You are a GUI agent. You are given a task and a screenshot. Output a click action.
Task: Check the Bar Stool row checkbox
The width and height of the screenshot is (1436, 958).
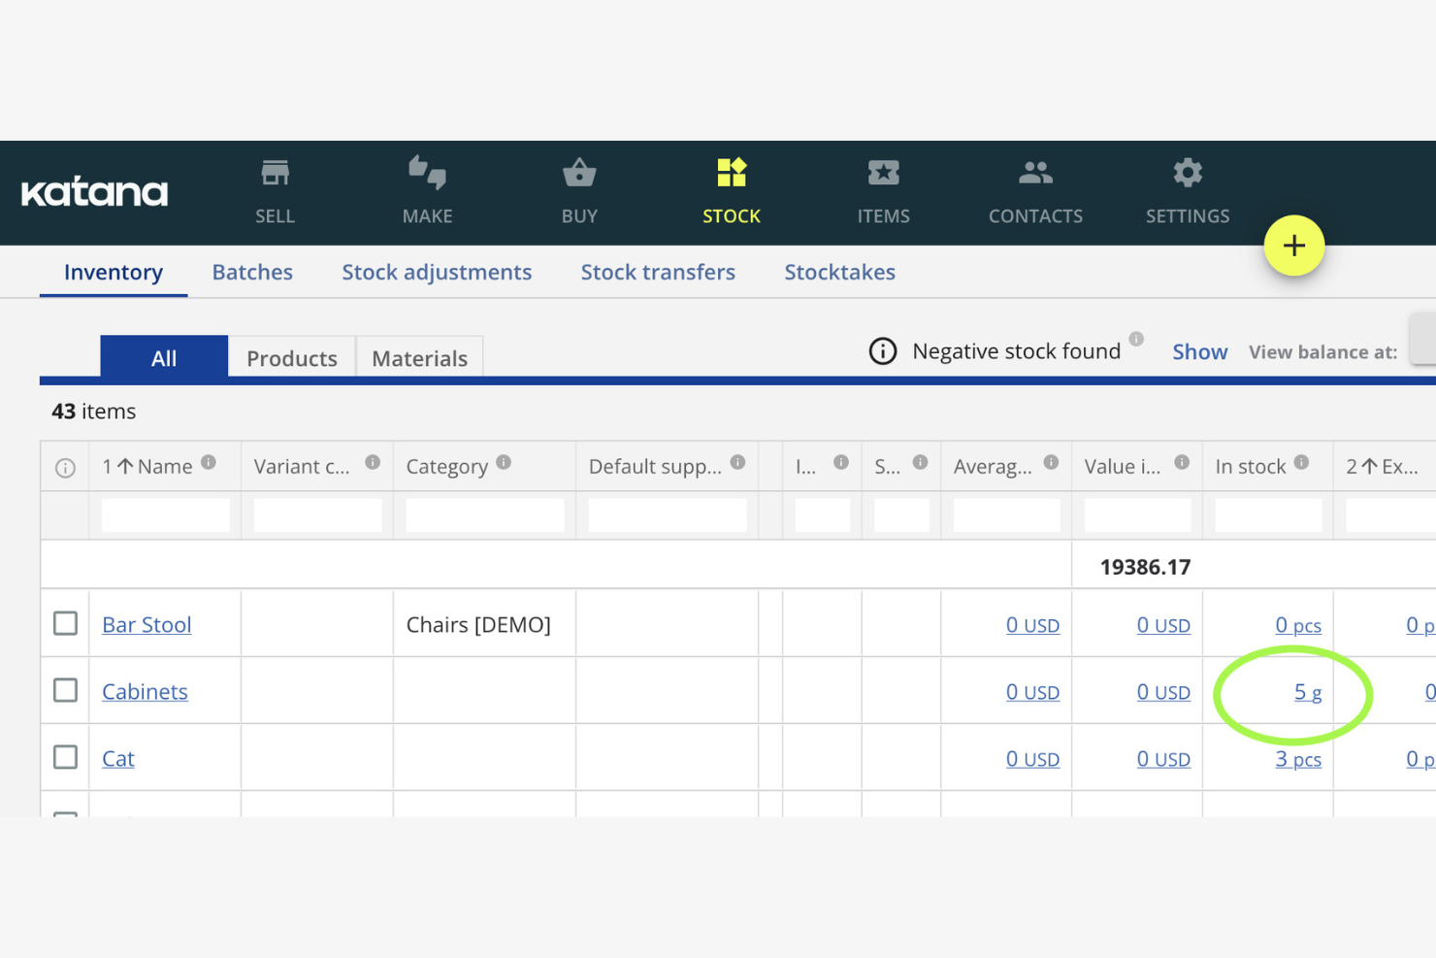click(x=65, y=623)
